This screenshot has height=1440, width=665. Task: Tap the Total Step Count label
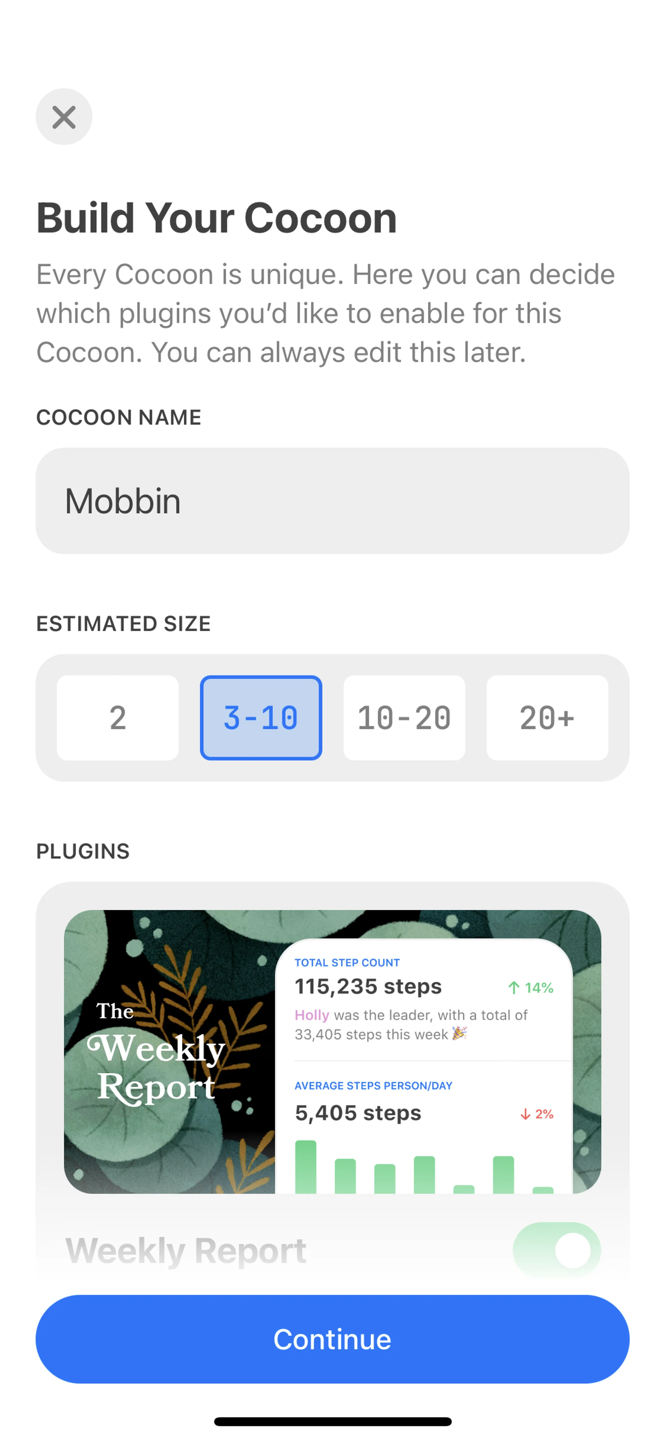tap(347, 963)
